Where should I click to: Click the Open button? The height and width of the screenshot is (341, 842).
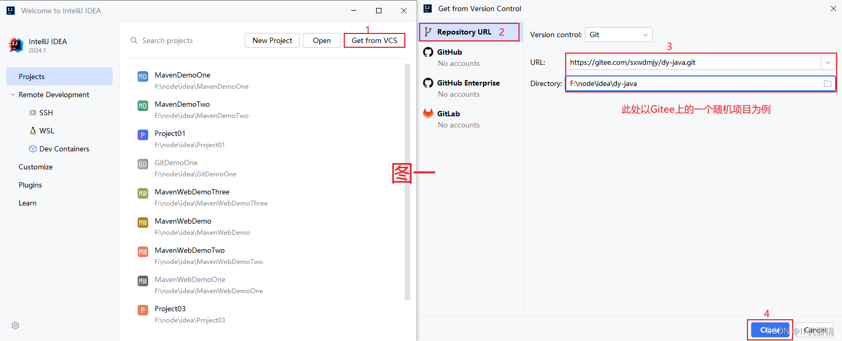pos(322,40)
